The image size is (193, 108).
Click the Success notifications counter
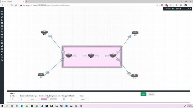[169, 9]
